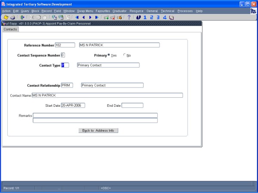The height and width of the screenshot is (193, 258).
Task: Click the Cancel Query toolbar icon
Action: tap(68, 17)
